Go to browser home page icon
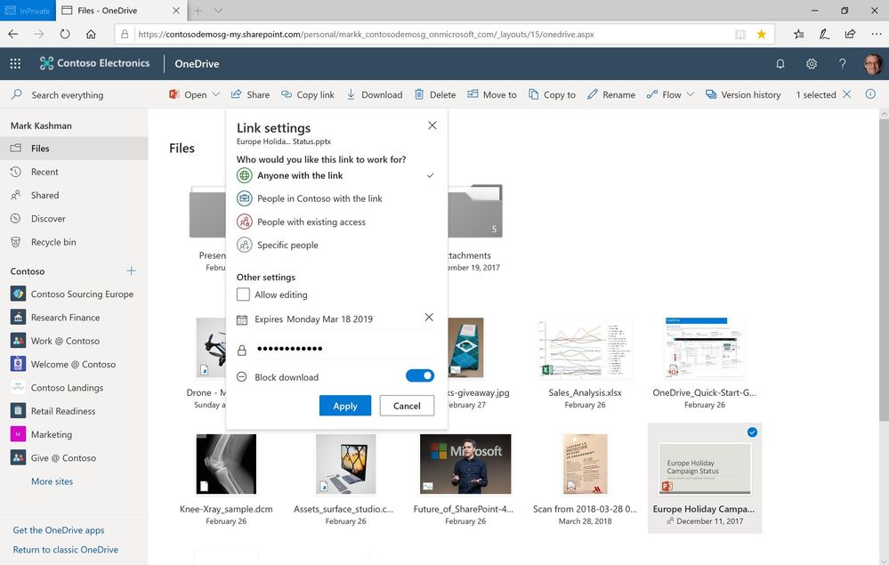Viewport: 889px width, 565px height. coord(91,34)
